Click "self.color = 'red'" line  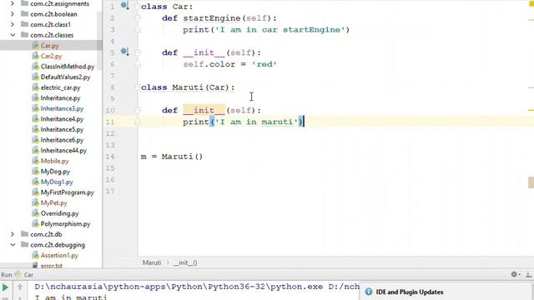coord(230,64)
